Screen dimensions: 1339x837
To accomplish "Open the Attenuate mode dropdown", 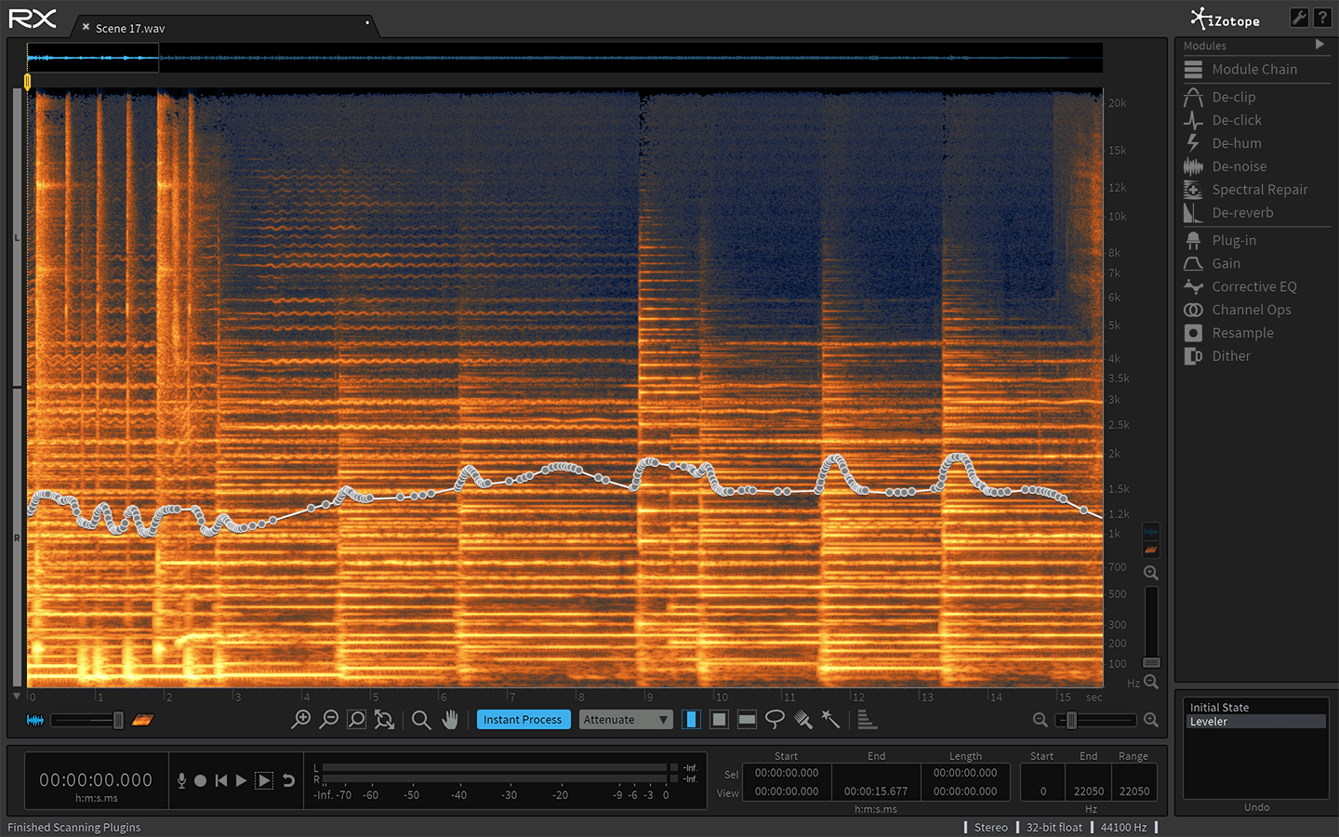I will [x=626, y=720].
